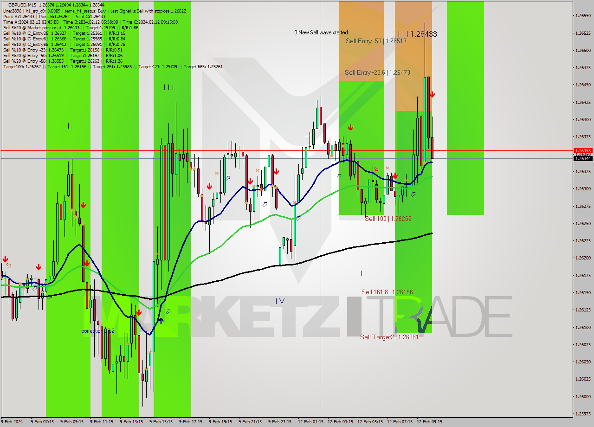Screen dimensions: 594x427
Task: Click the '9 Feb 07:15' time axis label
Action: tap(42, 422)
